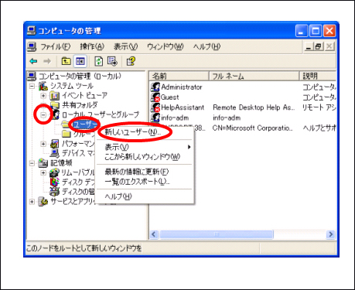
Task: Open the Help (ヘルプ) menu in menu bar
Action: [x=207, y=46]
